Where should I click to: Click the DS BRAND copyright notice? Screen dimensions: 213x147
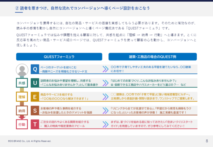pyautogui.click(x=30, y=141)
